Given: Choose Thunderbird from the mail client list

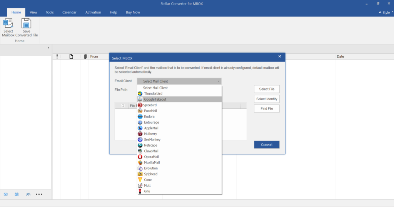Looking at the screenshot, I should (x=179, y=94).
